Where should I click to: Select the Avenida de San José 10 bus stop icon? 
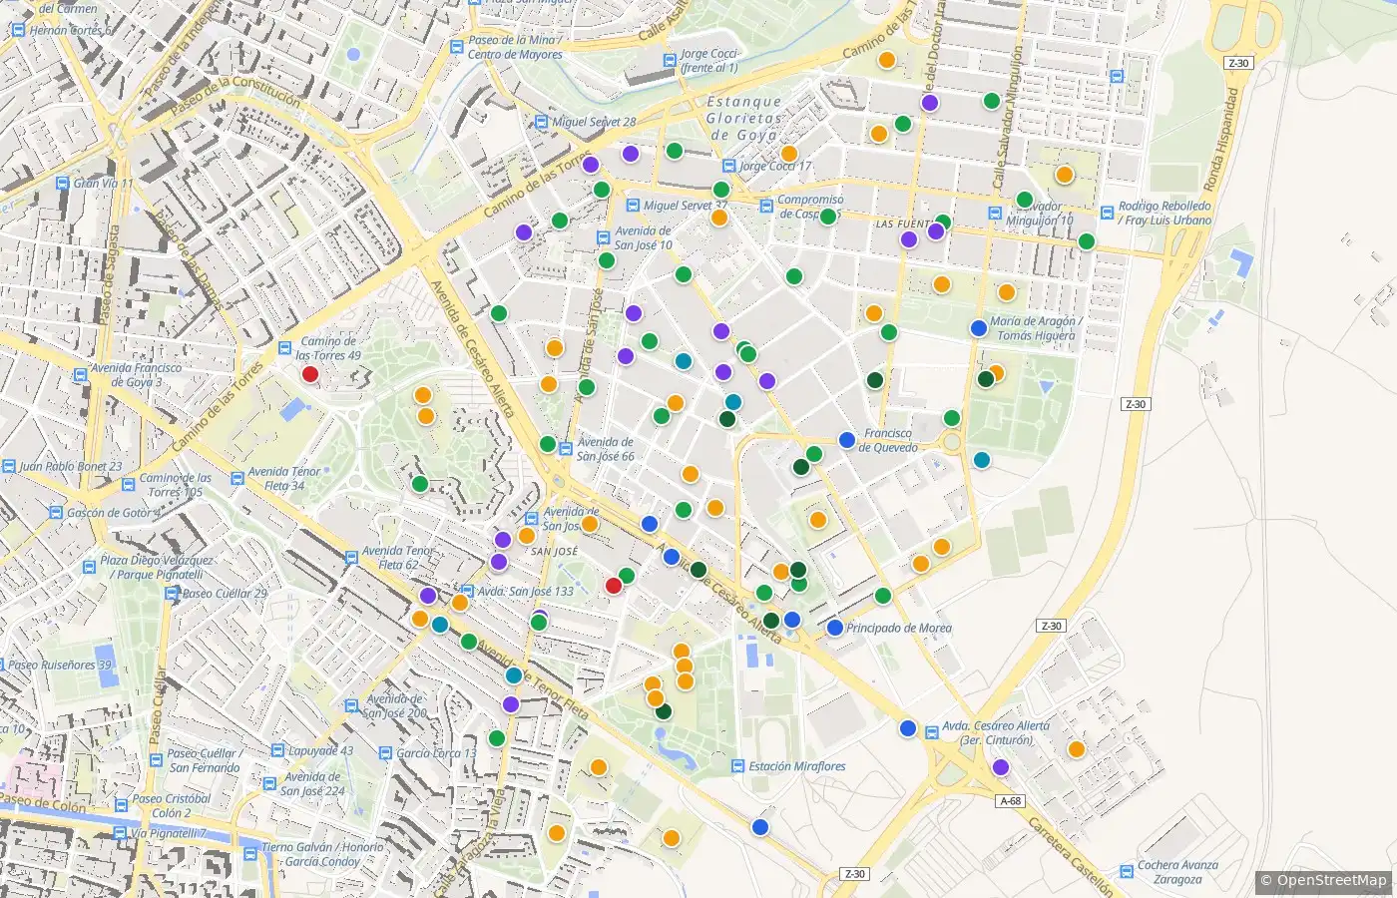[x=603, y=237]
